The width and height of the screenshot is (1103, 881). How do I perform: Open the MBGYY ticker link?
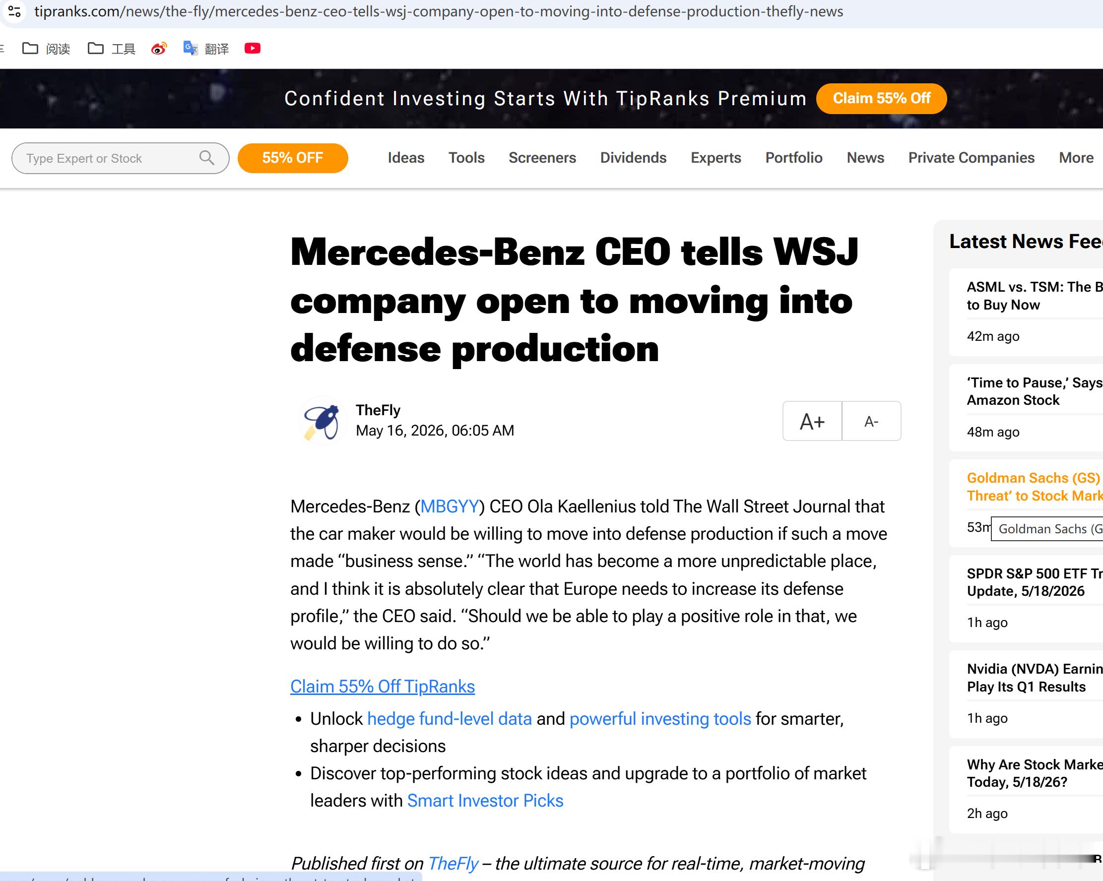(x=450, y=506)
